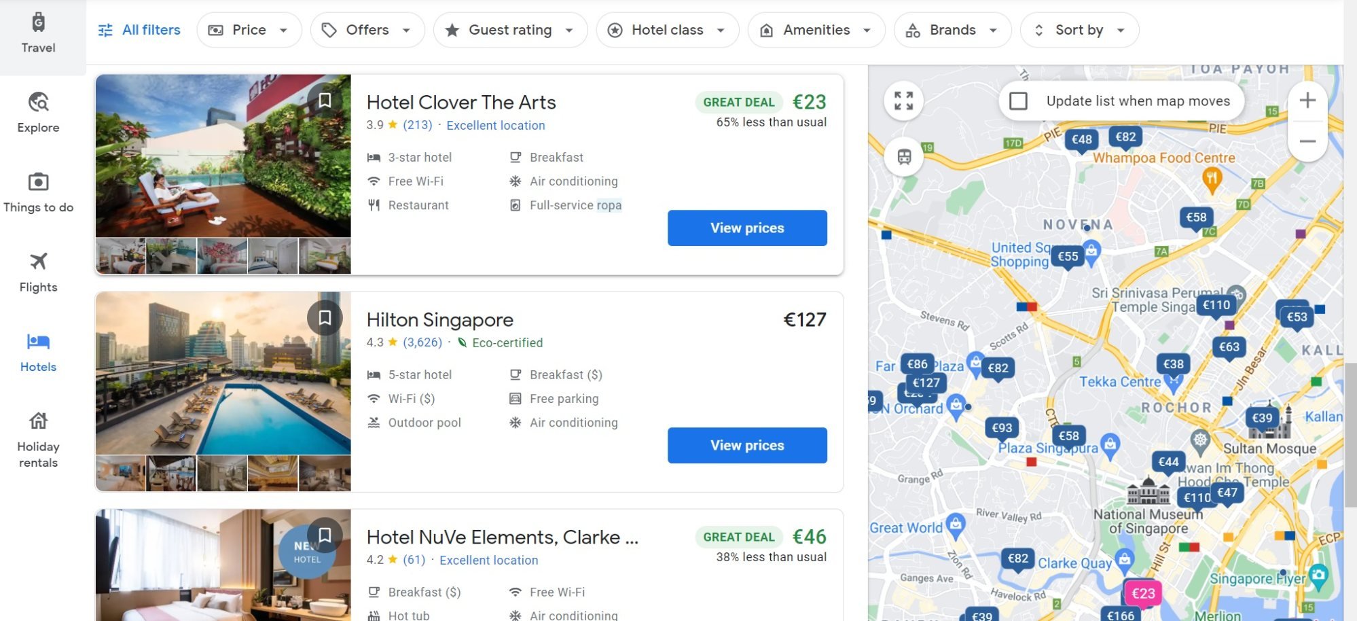Show public transport lines on the map
1357x621 pixels.
coord(904,156)
